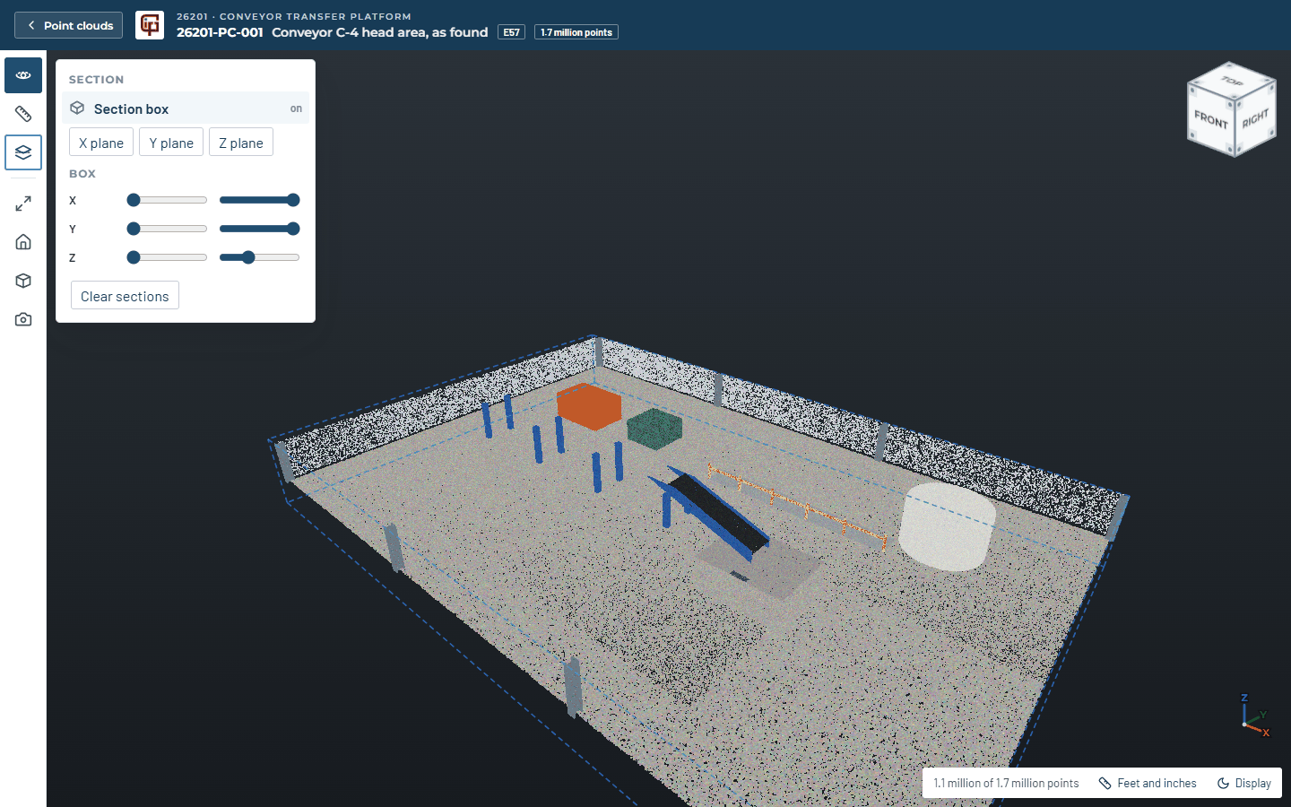Click the 3D cube projection icon

(x=23, y=281)
